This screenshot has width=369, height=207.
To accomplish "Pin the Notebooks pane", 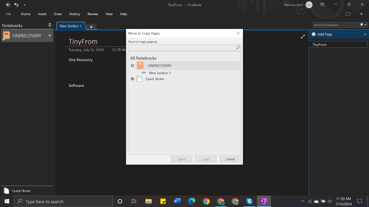I will pyautogui.click(x=49, y=25).
